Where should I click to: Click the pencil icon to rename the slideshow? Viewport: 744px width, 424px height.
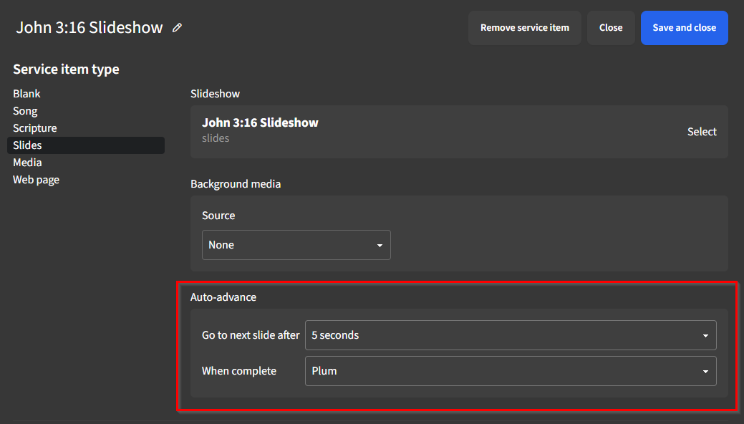click(x=177, y=27)
